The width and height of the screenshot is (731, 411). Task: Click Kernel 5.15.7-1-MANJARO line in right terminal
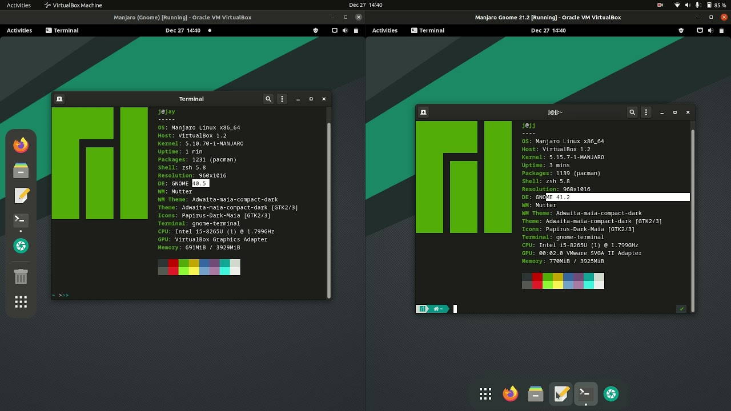(x=563, y=158)
